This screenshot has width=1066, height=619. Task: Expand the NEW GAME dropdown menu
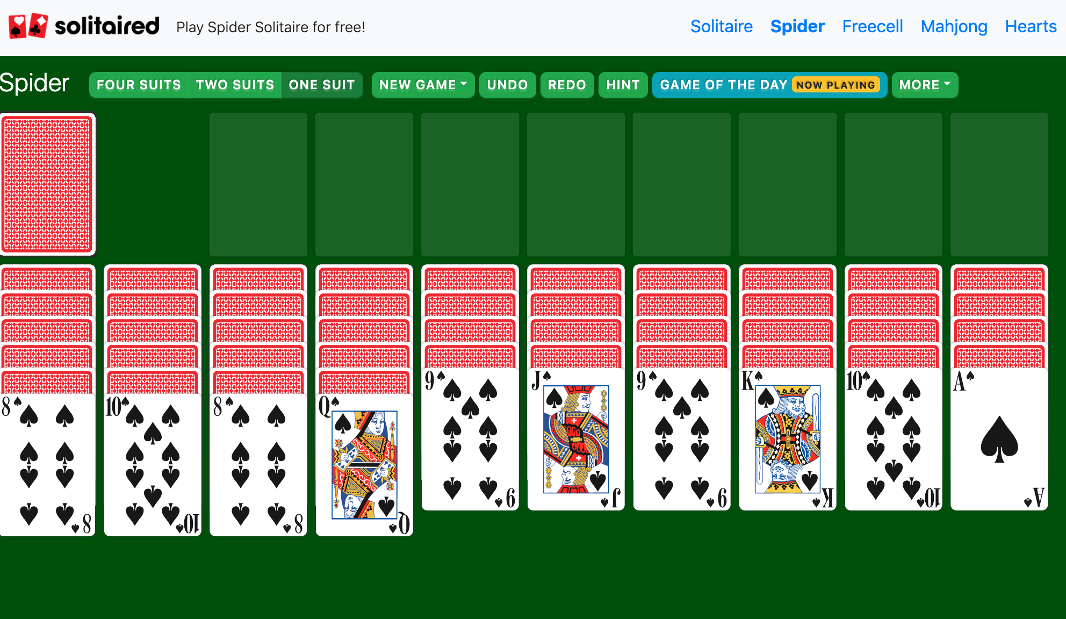[423, 85]
